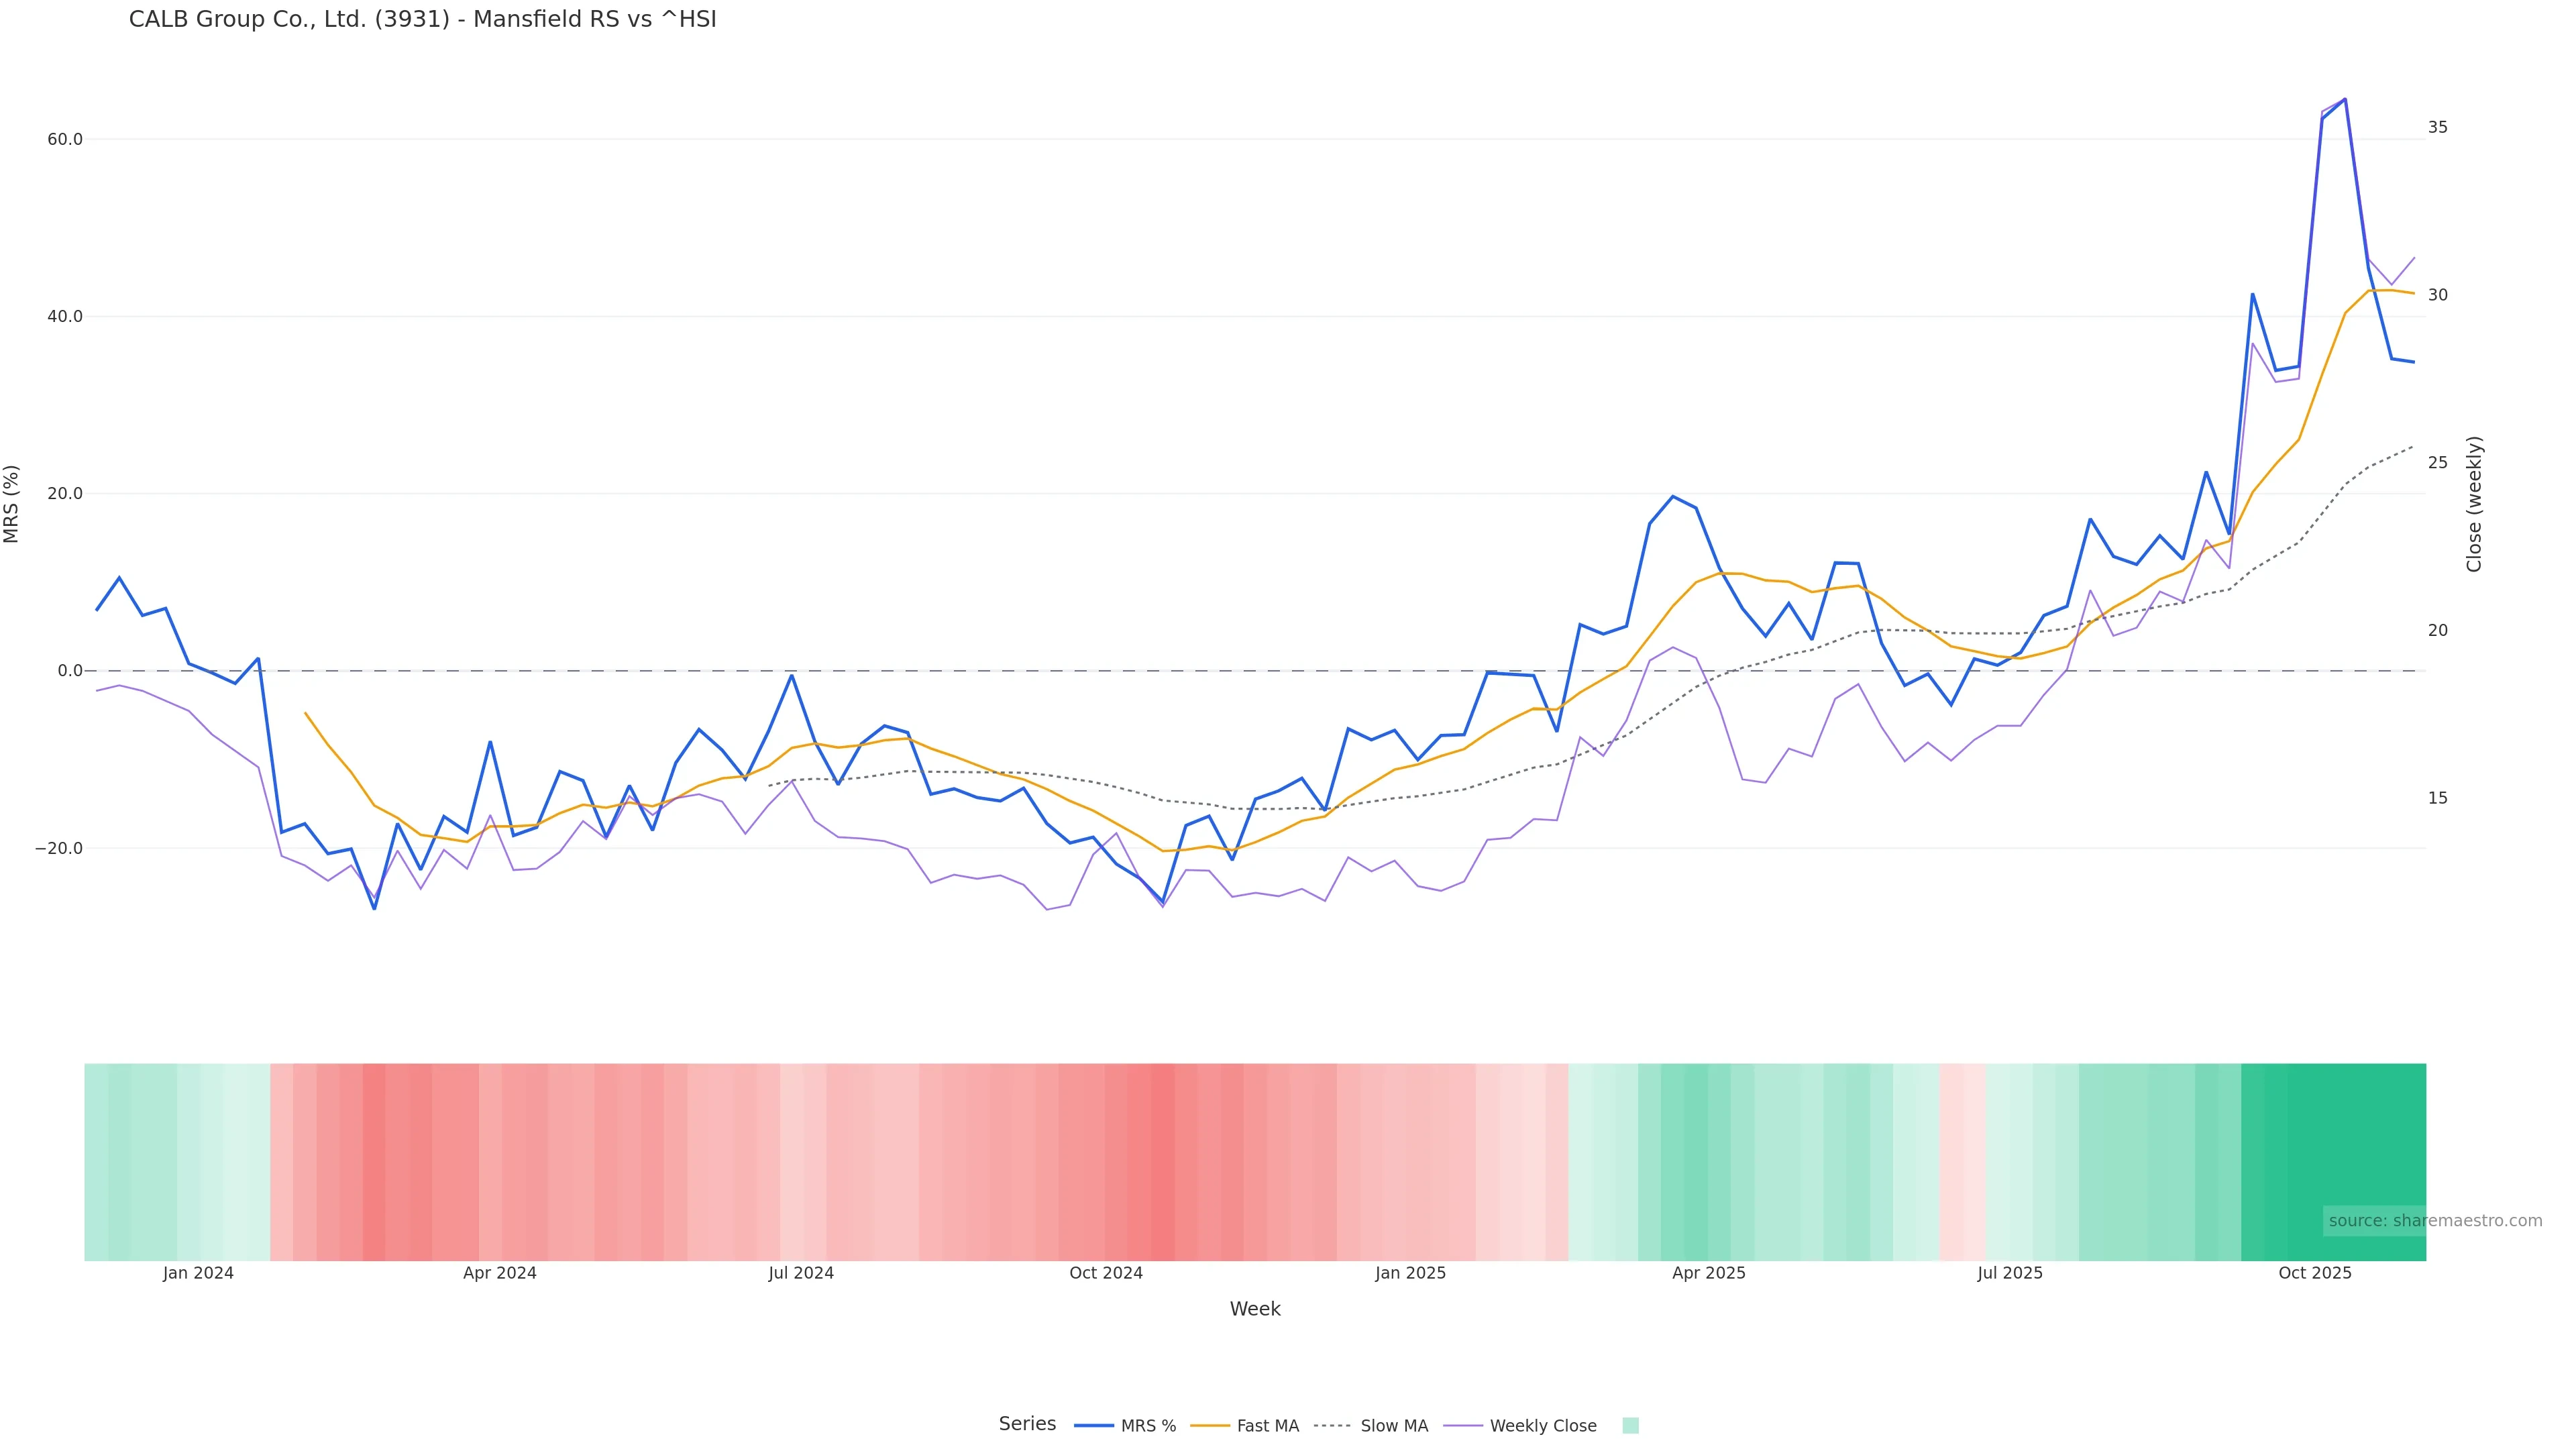The image size is (2576, 1449).
Task: Click the Jul 2024 tick label
Action: click(x=800, y=1273)
